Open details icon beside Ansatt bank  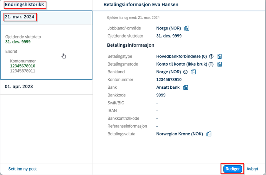point(185,87)
